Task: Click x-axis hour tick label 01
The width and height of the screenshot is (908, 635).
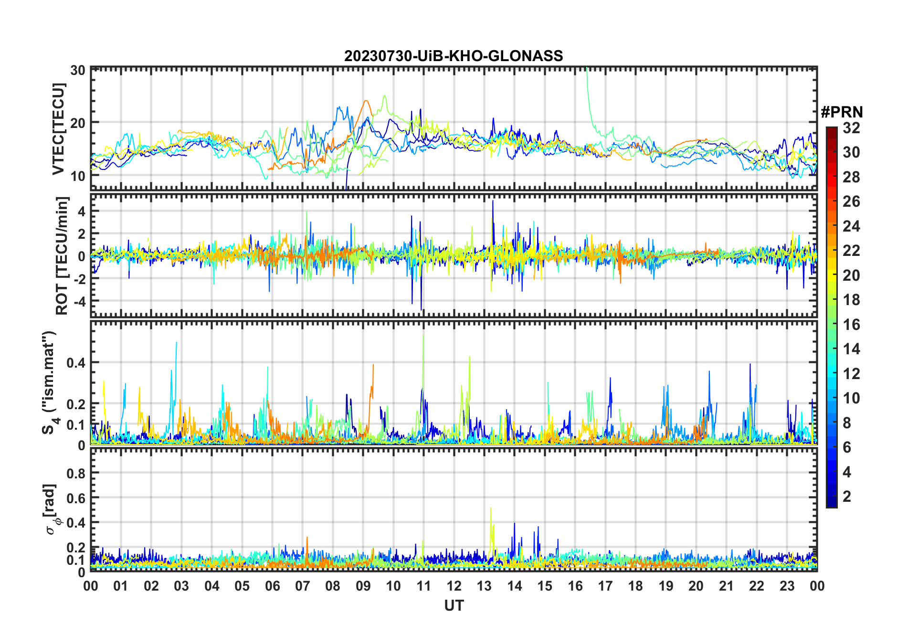Action: [121, 586]
